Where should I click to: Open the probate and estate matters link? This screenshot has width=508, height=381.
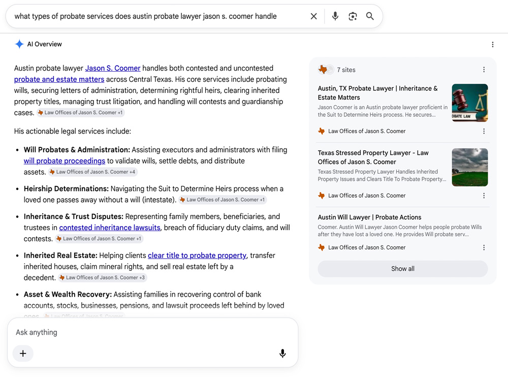pyautogui.click(x=59, y=79)
